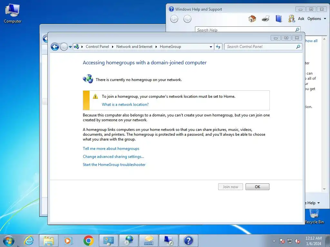The height and width of the screenshot is (247, 330).
Task: Click the Search Help field
Action: pyautogui.click(x=248, y=30)
